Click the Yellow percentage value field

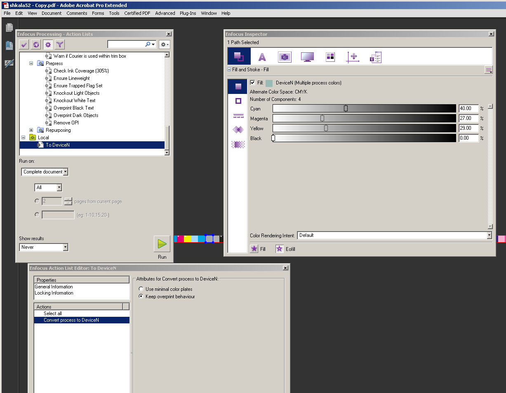(468, 128)
